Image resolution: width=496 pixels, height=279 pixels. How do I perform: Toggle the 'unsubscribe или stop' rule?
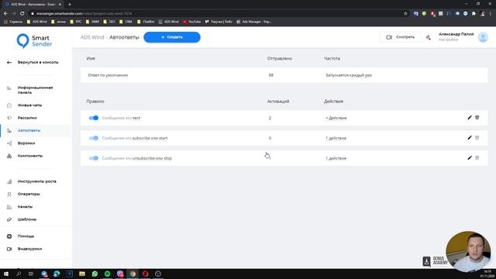coord(93,158)
